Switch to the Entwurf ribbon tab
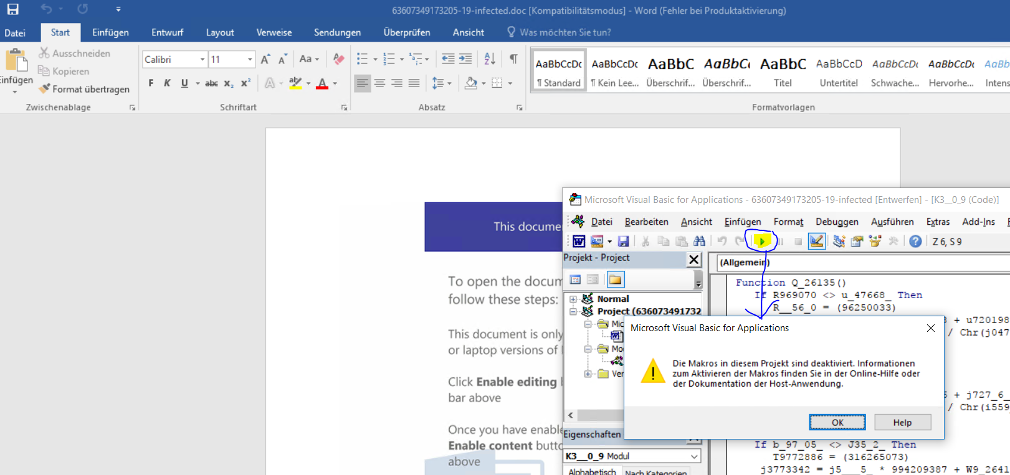This screenshot has height=475, width=1010. click(x=167, y=32)
